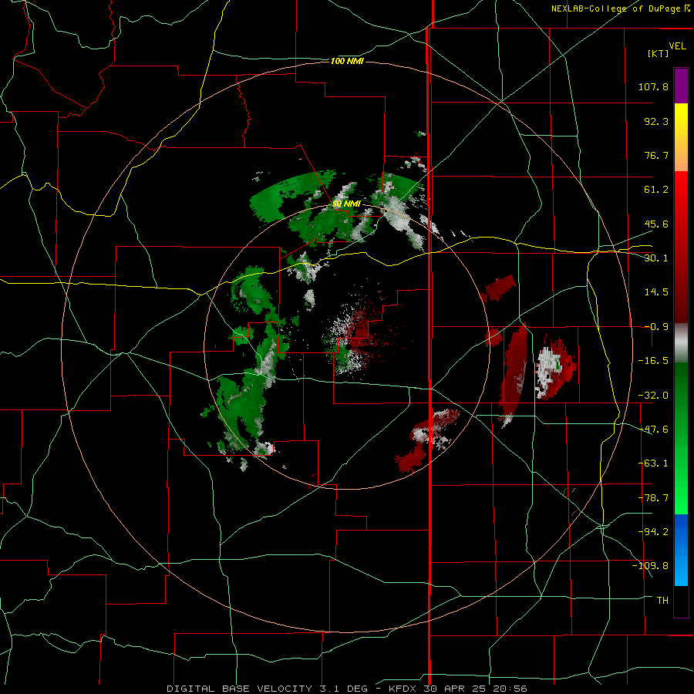Viewport: 694px width, 694px height.
Task: Click the 107.8 velocity scale value
Action: pos(653,86)
